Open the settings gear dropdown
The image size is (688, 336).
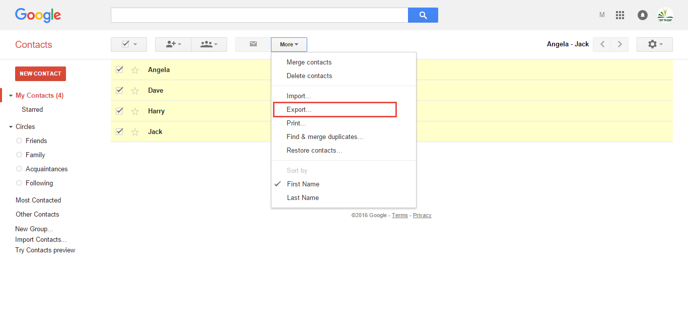point(655,44)
